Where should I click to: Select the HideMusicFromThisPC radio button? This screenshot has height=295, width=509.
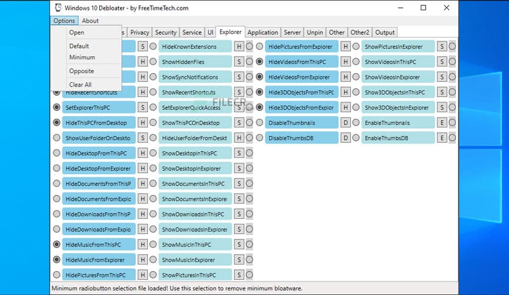(x=57, y=244)
